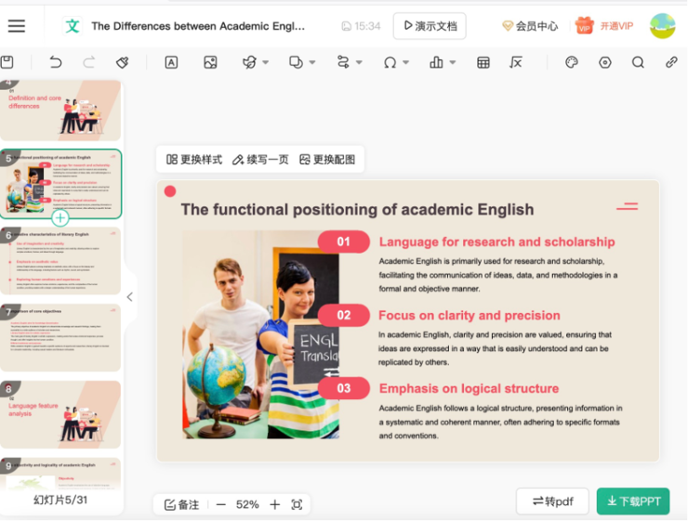Open the special symbols omega dropdown
Viewport: 688px width, 521px height.
(x=406, y=63)
